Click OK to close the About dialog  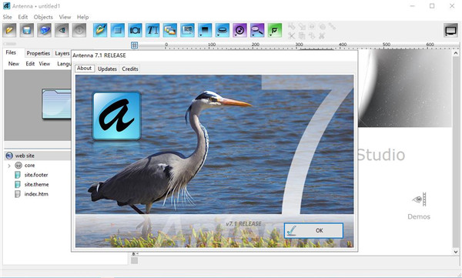(313, 230)
